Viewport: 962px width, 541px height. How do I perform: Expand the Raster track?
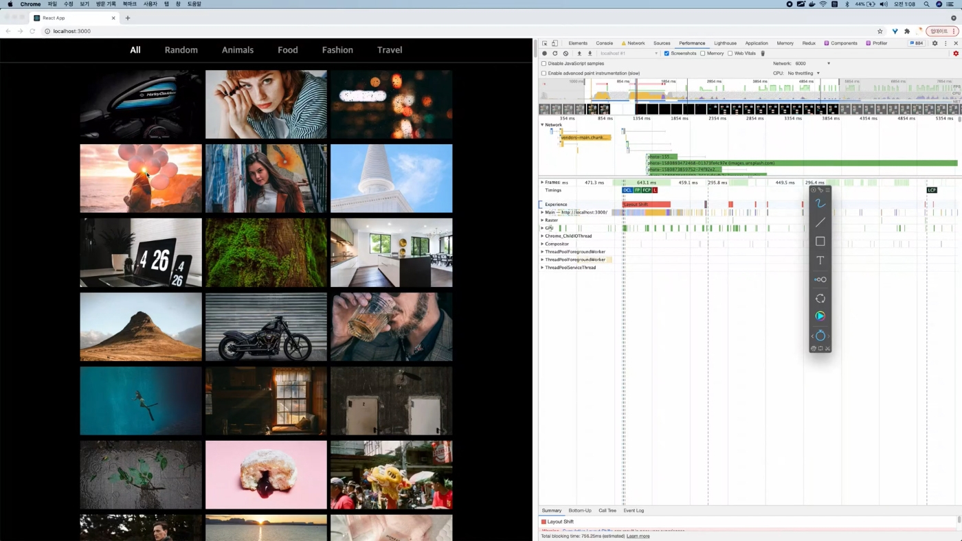(x=542, y=220)
